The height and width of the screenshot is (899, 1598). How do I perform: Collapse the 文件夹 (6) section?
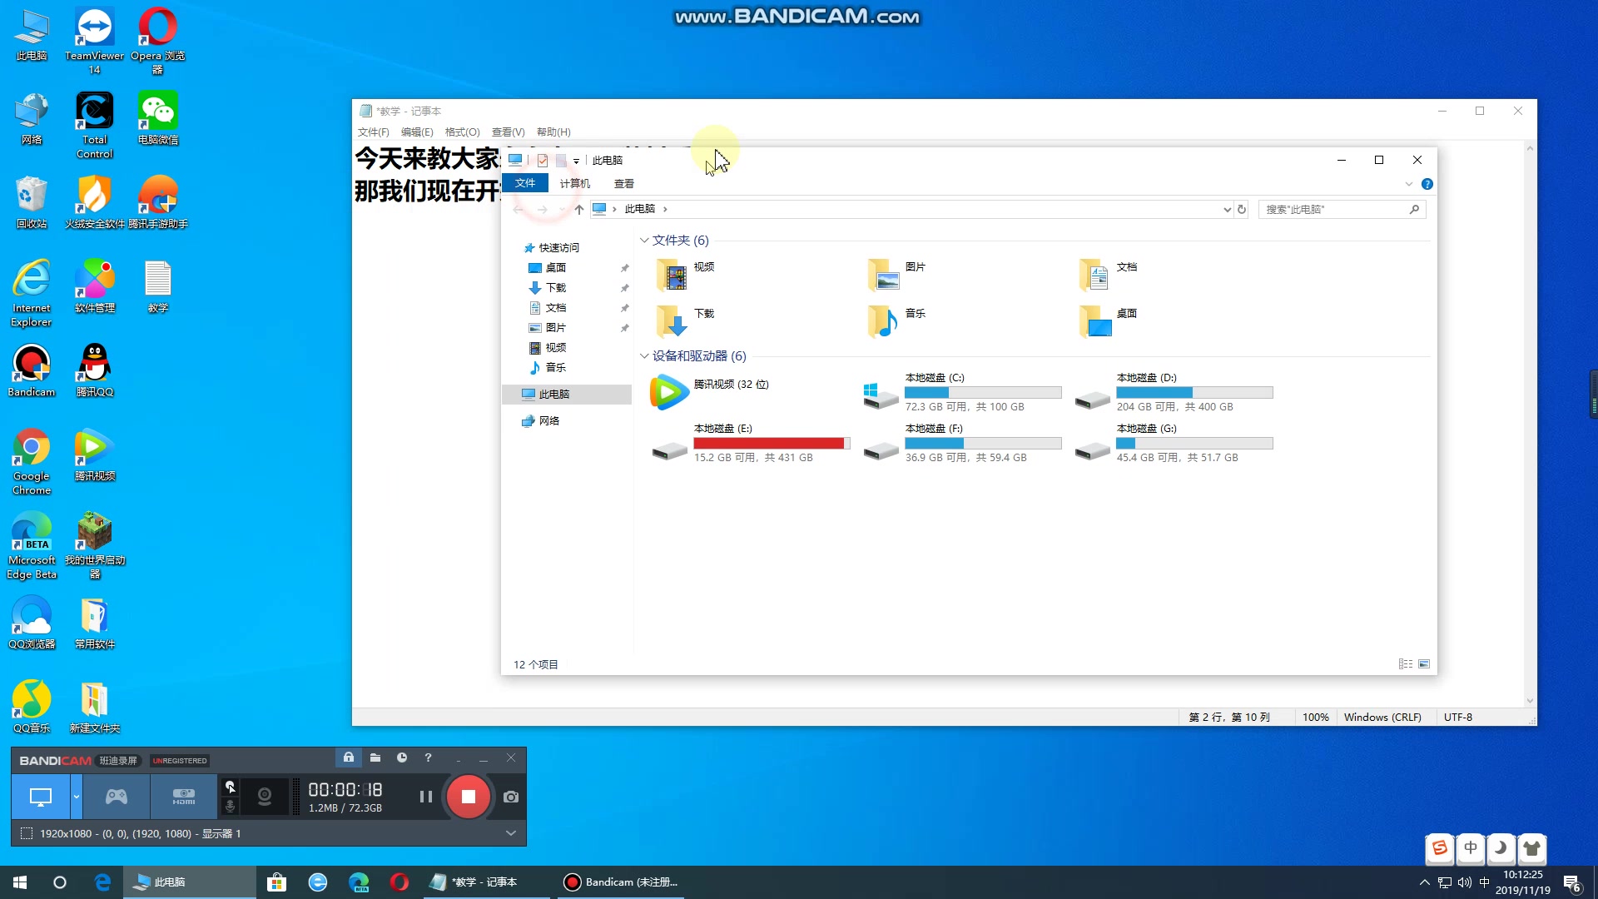[x=645, y=241]
